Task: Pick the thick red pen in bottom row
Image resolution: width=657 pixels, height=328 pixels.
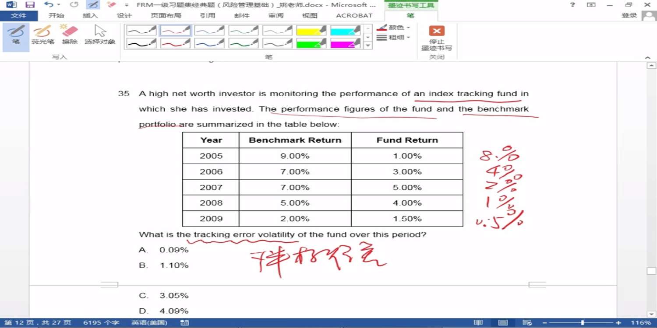Action: tap(175, 43)
